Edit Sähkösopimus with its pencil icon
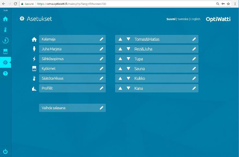The width and height of the screenshot is (239, 157). (102, 59)
